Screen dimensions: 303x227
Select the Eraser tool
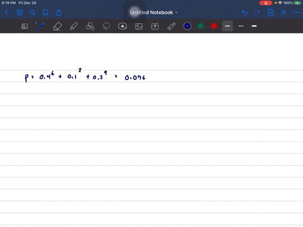click(x=57, y=26)
